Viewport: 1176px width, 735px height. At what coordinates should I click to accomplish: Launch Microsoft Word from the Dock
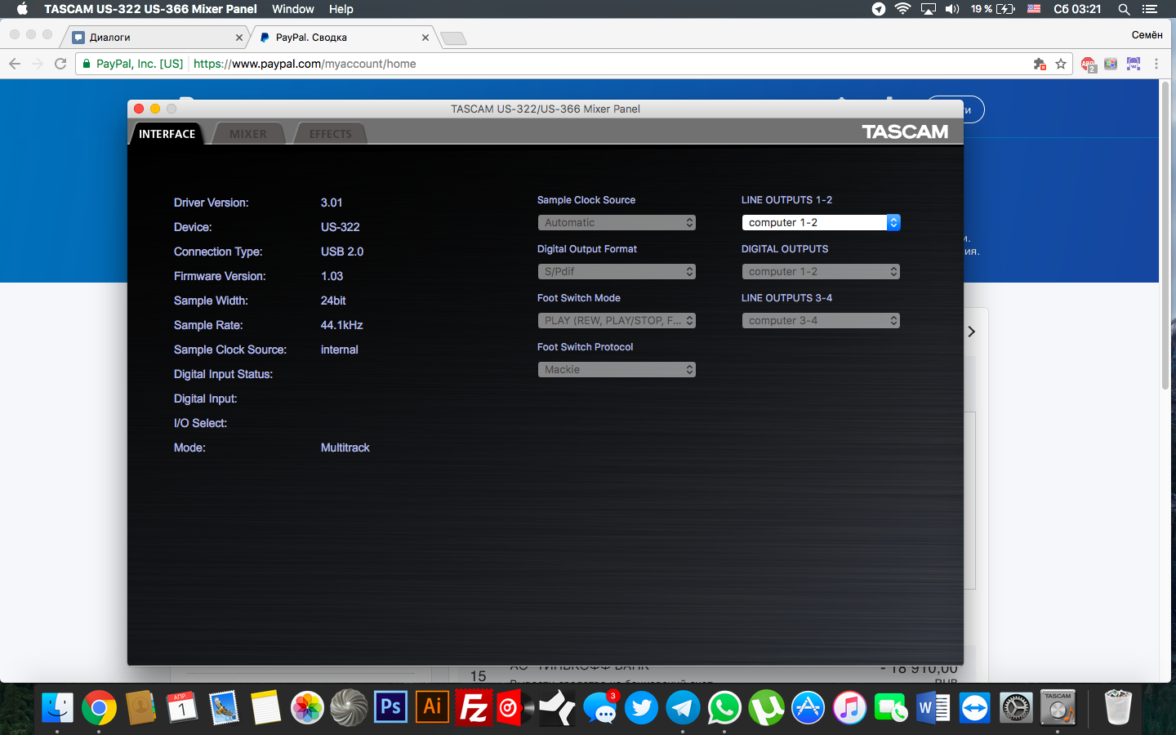tap(933, 708)
